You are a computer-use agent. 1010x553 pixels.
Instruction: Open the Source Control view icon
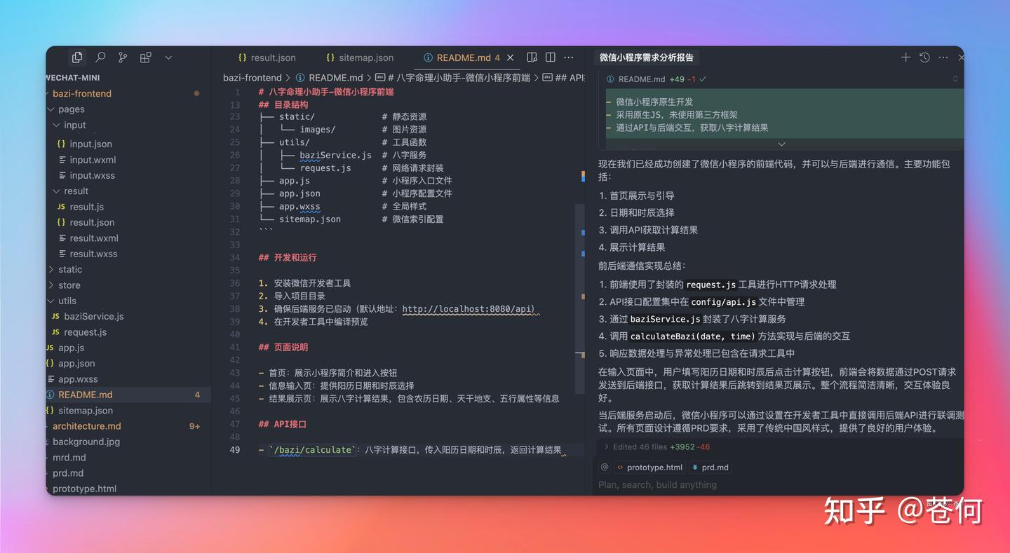tap(123, 57)
